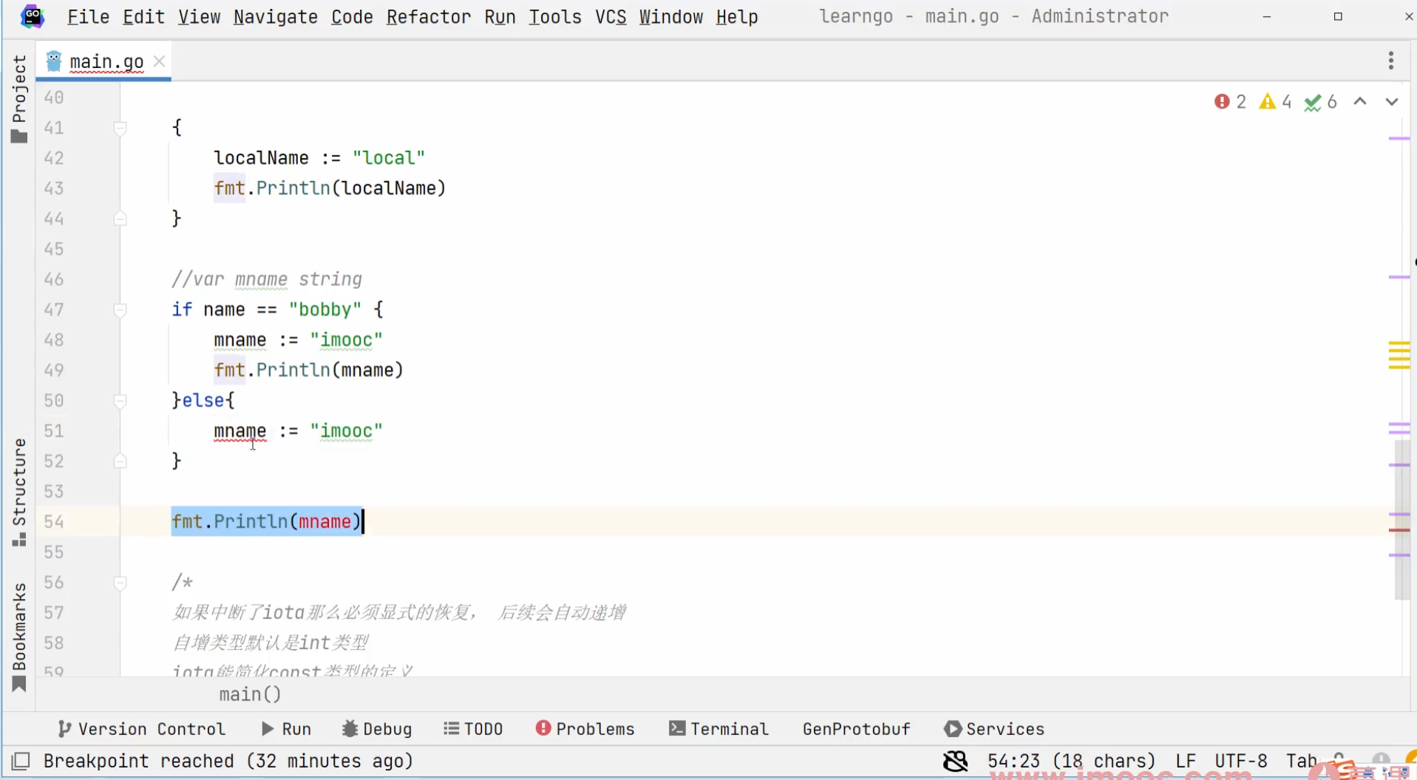This screenshot has width=1417, height=780.
Task: Click the crossed-out status bar widget icon
Action: tap(955, 761)
